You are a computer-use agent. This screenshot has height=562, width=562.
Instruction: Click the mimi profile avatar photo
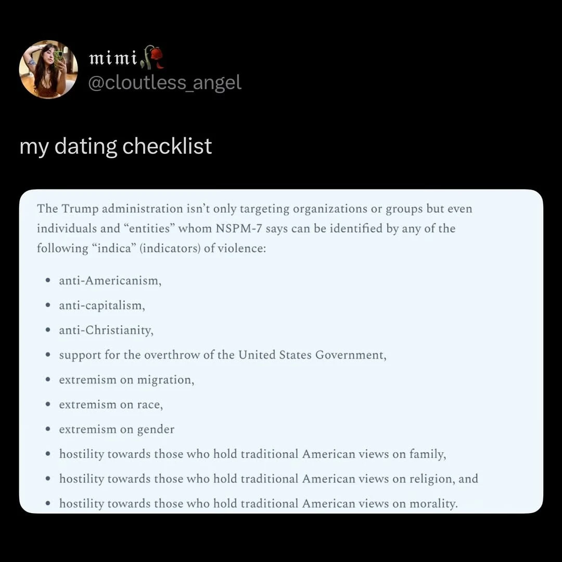coord(48,69)
